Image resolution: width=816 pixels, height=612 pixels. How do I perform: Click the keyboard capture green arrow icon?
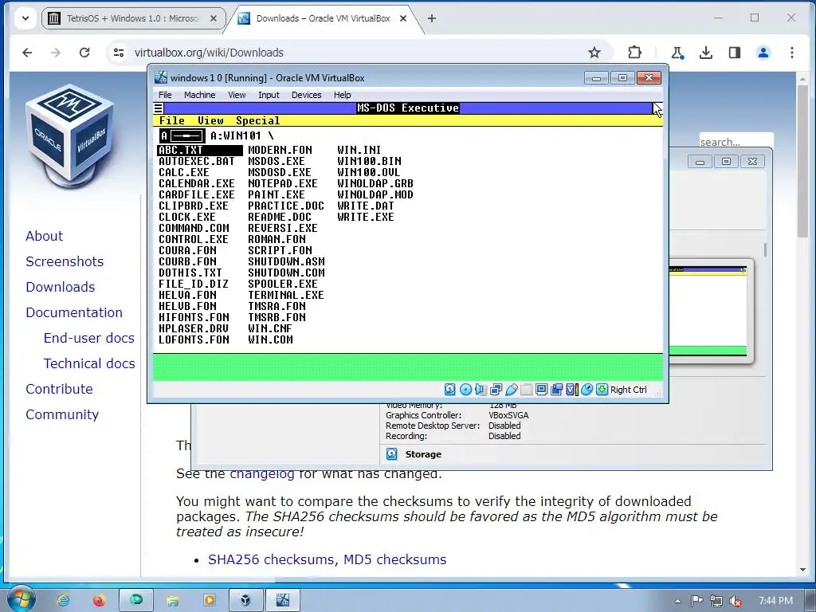[602, 389]
